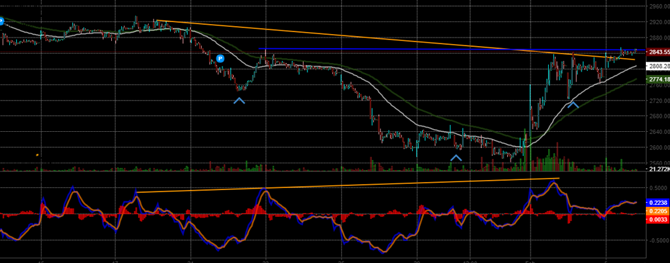This screenshot has width=670, height=263.
Task: Click the 2680.00 price axis label
Action: click(659, 116)
